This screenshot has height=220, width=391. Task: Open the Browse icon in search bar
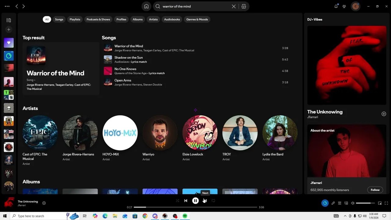pos(243,6)
